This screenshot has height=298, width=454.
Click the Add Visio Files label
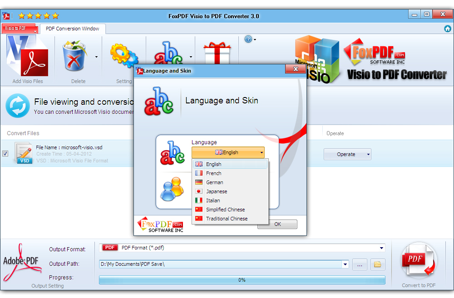28,81
